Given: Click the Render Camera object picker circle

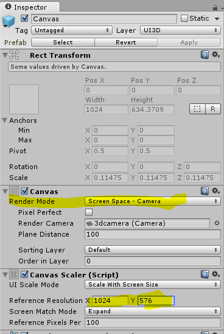Looking at the screenshot, I should [x=217, y=223].
